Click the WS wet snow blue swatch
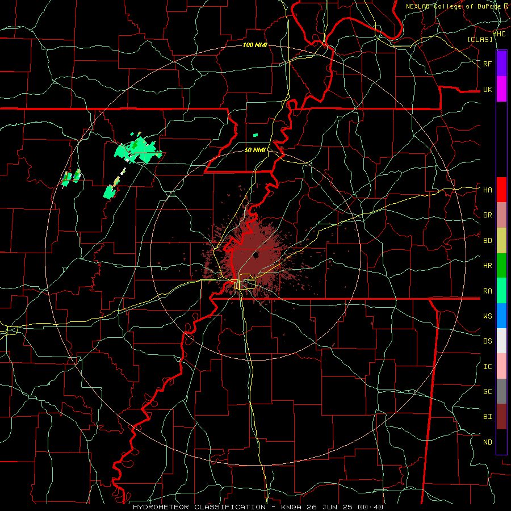 [x=501, y=316]
